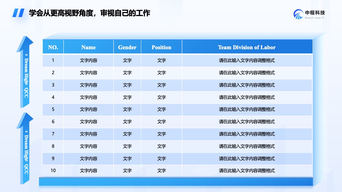Click the 中程科技 company name text

point(315,13)
